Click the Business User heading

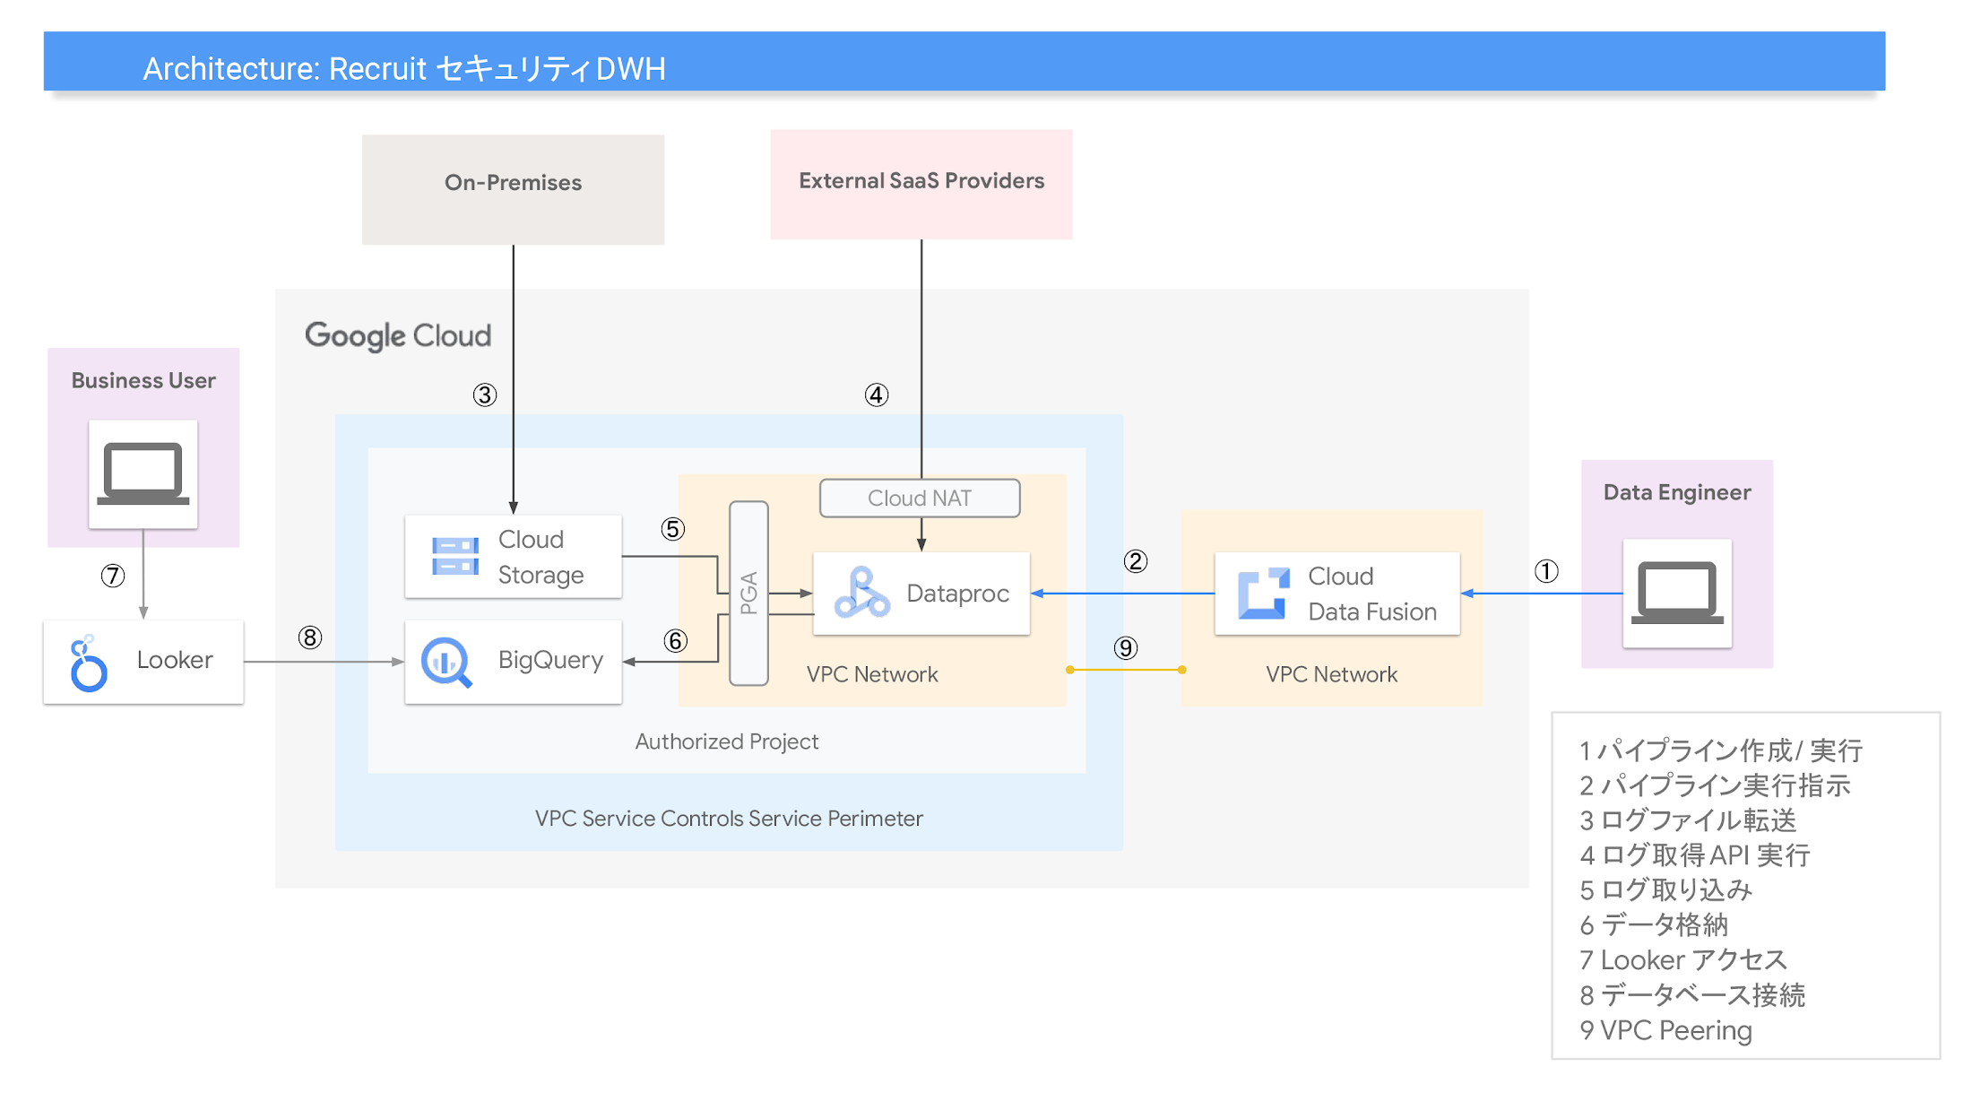pyautogui.click(x=143, y=380)
